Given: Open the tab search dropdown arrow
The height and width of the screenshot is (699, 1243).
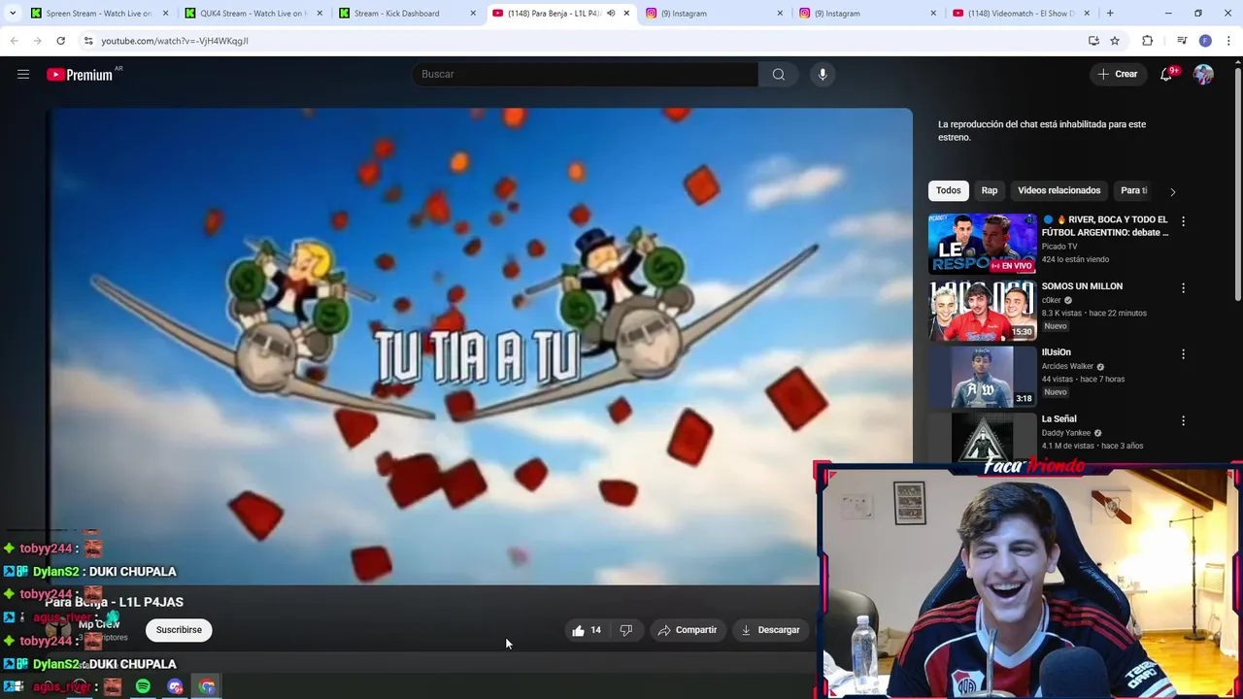Looking at the screenshot, I should coord(13,14).
